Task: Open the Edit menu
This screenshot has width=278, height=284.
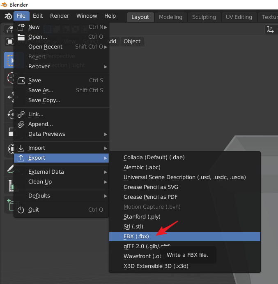Action: [x=38, y=16]
